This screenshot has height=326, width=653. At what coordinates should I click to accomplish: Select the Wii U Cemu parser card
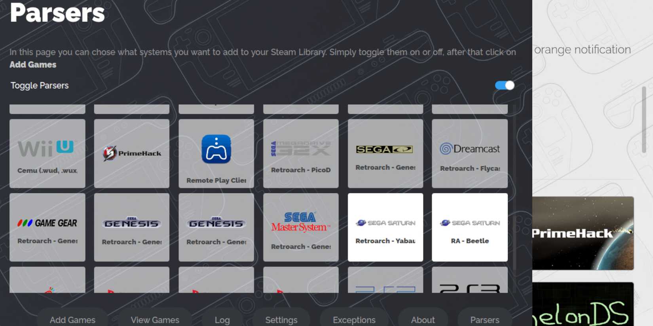pos(47,153)
